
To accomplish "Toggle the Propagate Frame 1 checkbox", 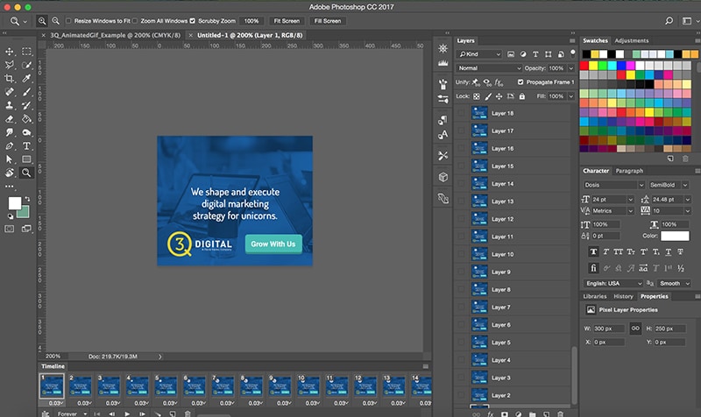I will (x=520, y=81).
